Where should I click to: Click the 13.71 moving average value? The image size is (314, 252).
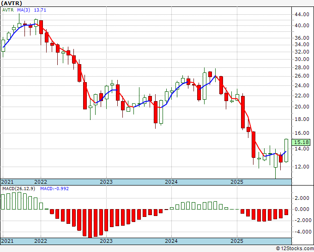[40, 10]
